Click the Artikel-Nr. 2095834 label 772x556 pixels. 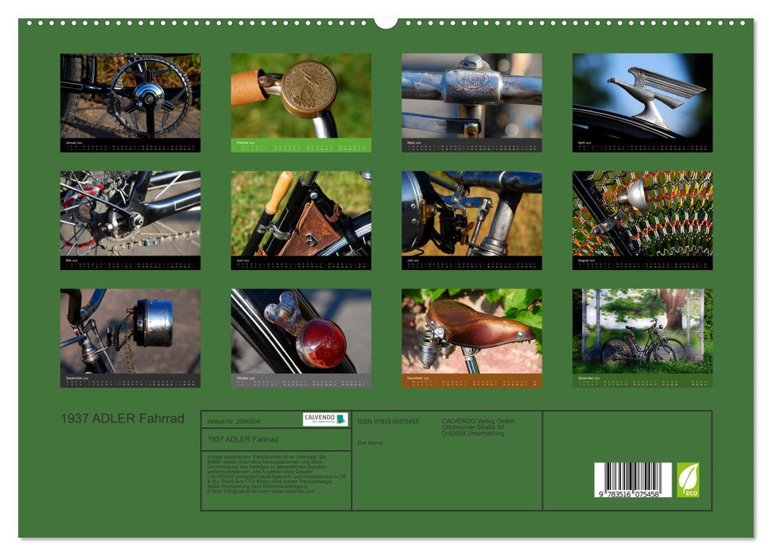click(x=235, y=421)
